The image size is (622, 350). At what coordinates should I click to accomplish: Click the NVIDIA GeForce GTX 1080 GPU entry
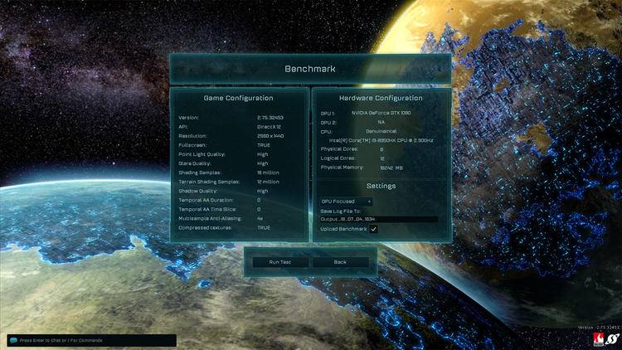pos(382,113)
